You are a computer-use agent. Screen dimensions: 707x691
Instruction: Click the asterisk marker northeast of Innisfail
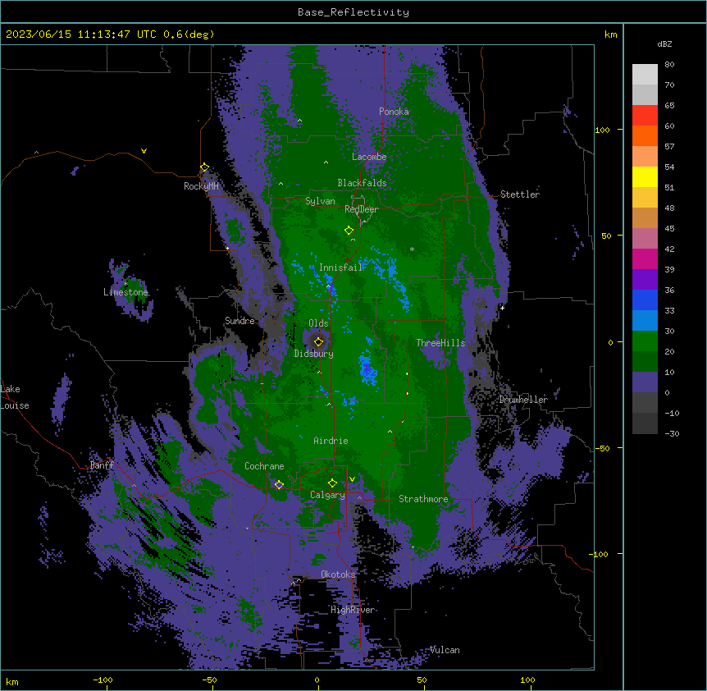pos(412,249)
